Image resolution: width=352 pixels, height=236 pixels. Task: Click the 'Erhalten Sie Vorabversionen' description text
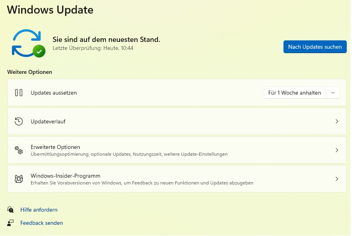coord(142,183)
